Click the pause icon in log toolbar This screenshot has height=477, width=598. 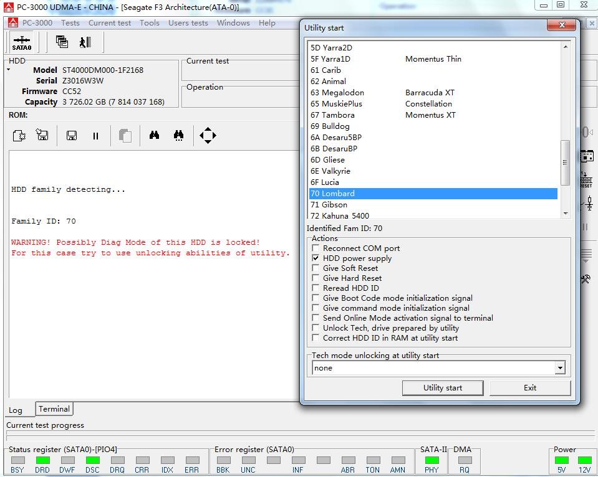95,135
